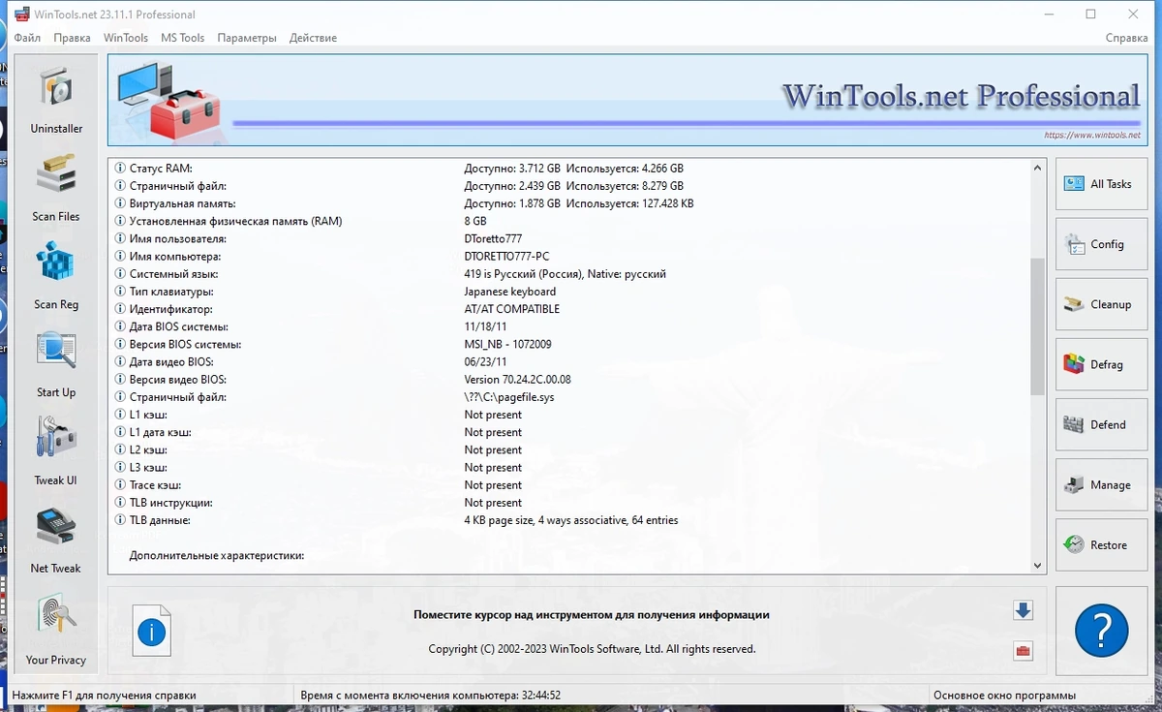Open the Действие menu
Viewport: 1162px width, 712px height.
[313, 38]
